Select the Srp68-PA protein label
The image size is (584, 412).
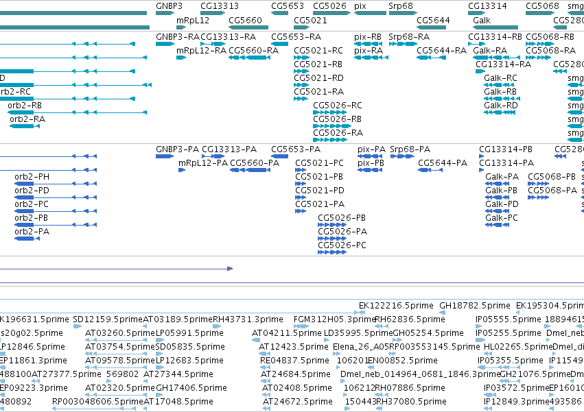pyautogui.click(x=410, y=149)
